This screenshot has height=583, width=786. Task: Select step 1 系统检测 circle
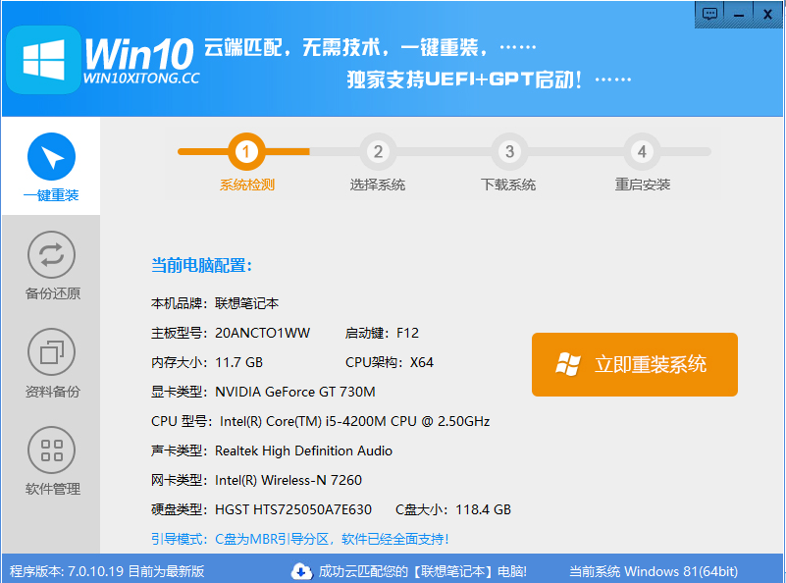click(246, 151)
